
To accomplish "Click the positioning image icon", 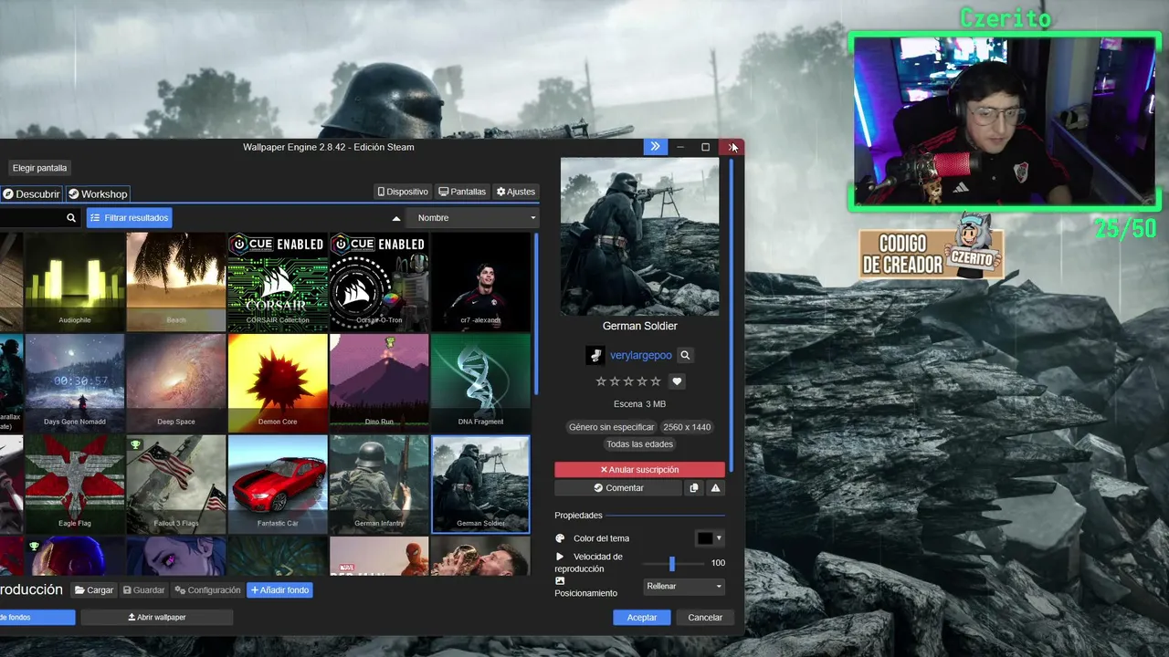I will [x=560, y=580].
